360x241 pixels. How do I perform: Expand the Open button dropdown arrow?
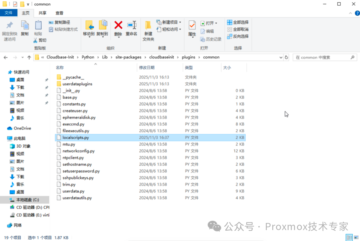[x=216, y=23]
